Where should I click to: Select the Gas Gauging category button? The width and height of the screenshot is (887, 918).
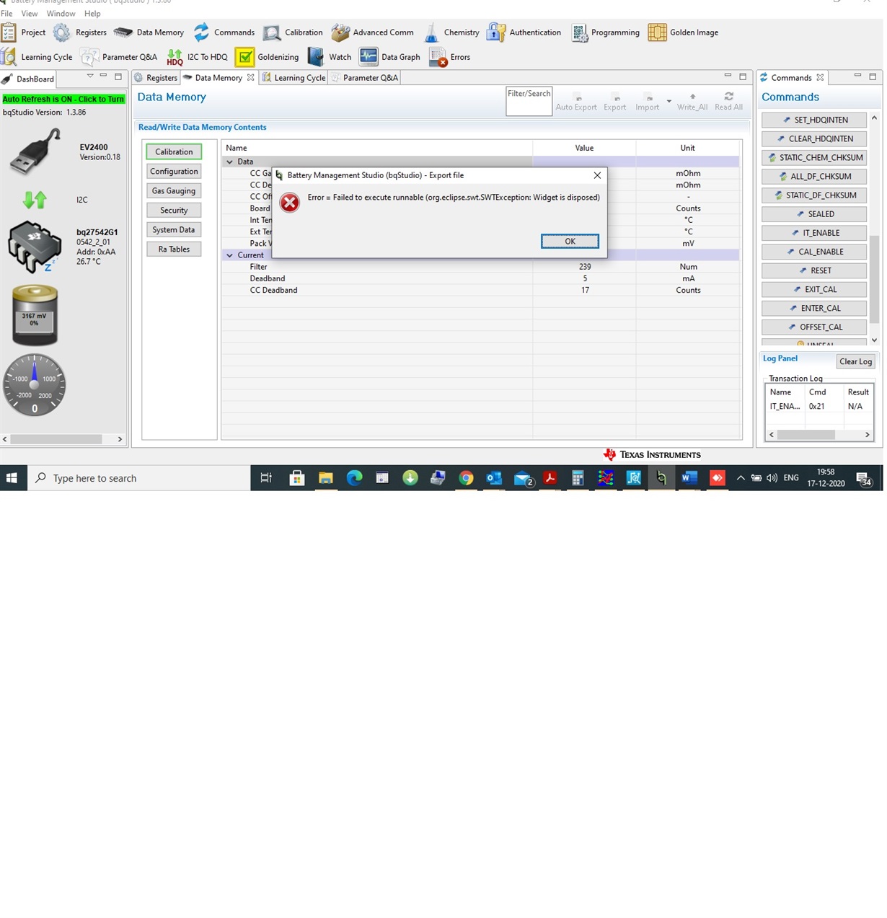174,191
